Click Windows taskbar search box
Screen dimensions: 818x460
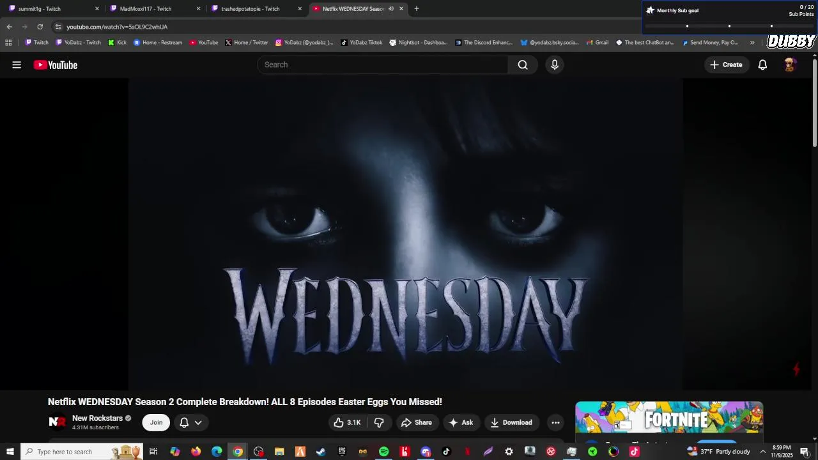coord(82,452)
